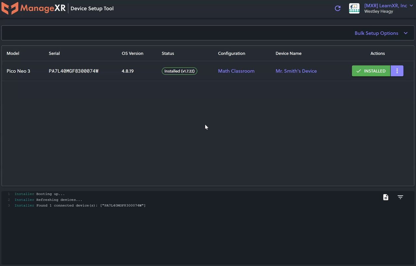Click the green INSTALLED button
This screenshot has height=266, width=416.
(371, 71)
